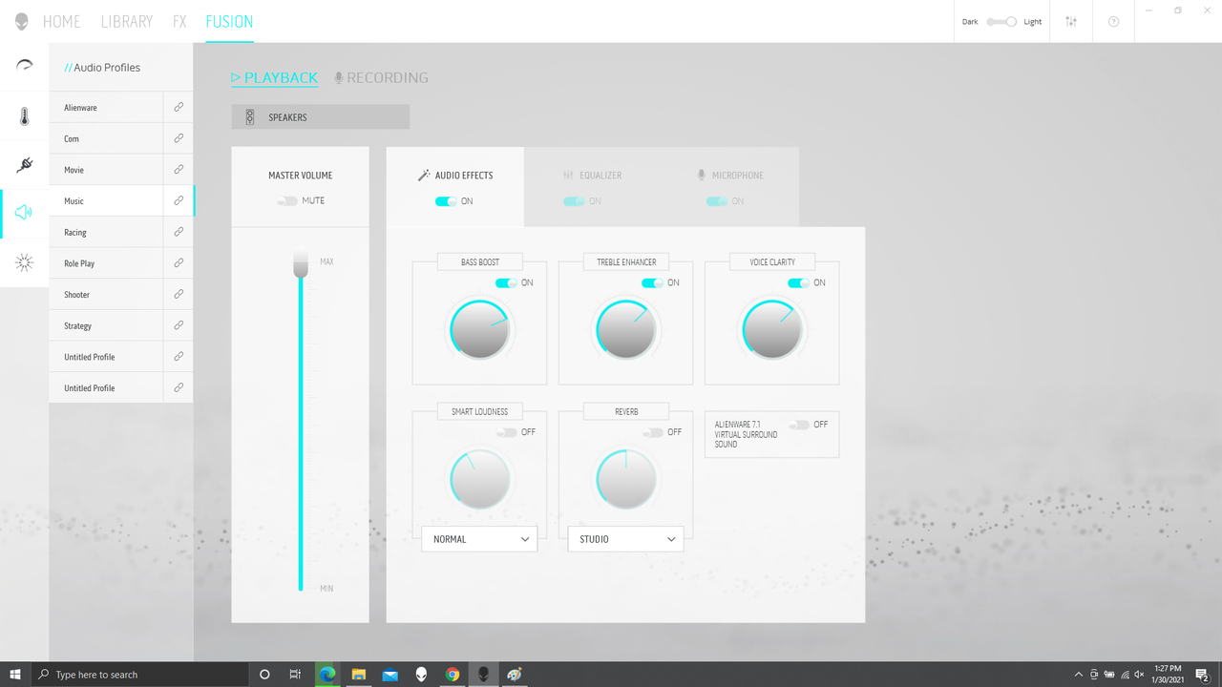Enable the Smart Loudness switch

tap(506, 432)
